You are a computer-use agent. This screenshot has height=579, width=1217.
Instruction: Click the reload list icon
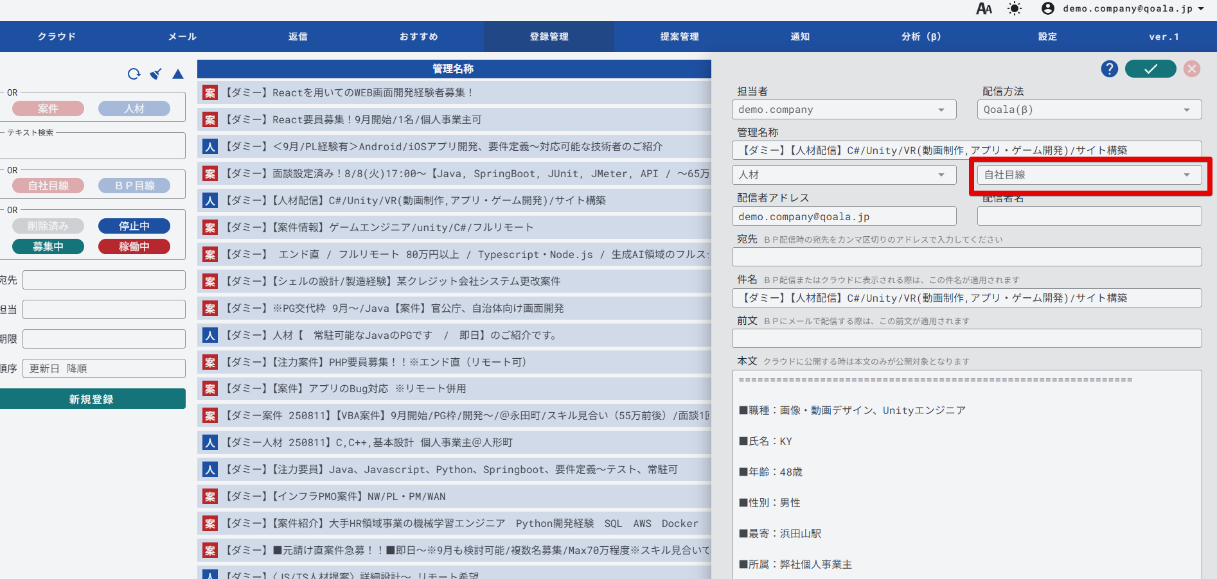pyautogui.click(x=134, y=74)
